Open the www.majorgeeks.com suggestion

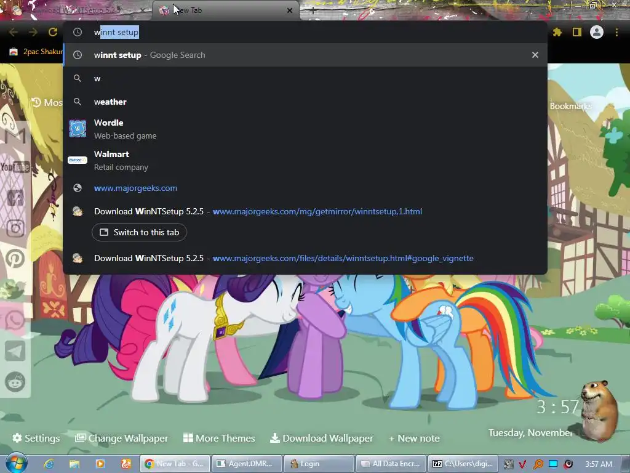tap(305, 188)
